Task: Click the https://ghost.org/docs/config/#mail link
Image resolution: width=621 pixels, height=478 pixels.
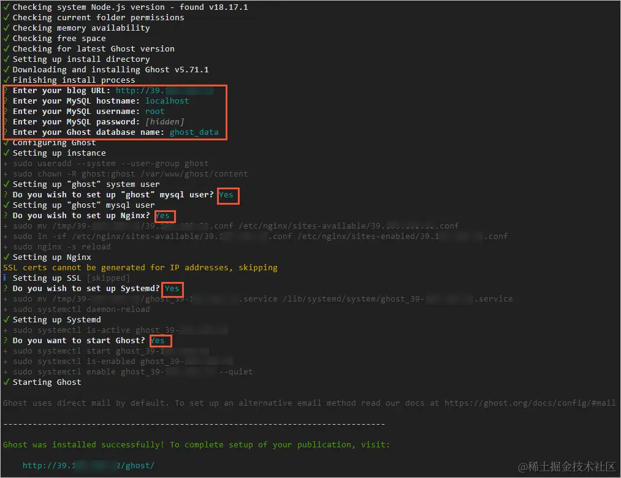Action: 530,403
